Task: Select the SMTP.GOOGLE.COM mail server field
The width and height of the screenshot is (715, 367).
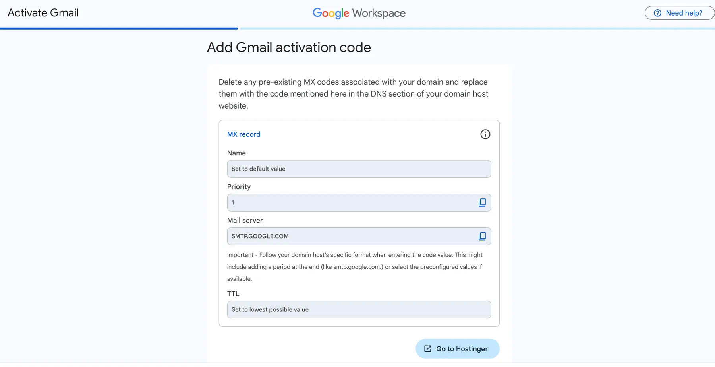Action: click(x=359, y=236)
